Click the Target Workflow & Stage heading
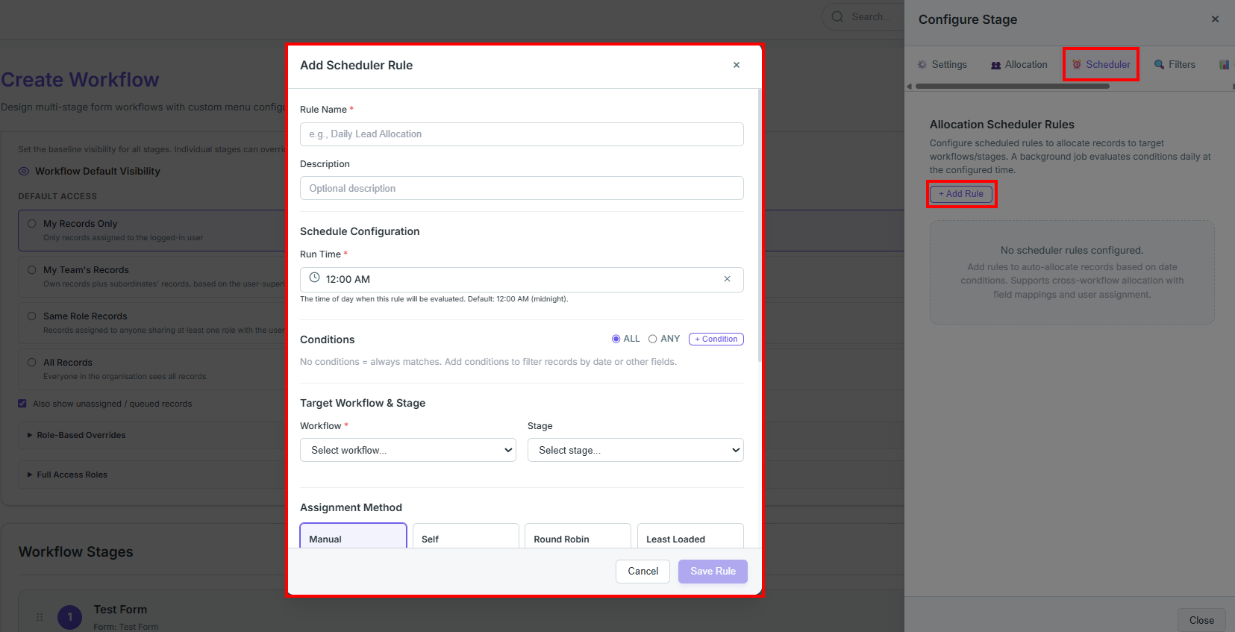This screenshot has width=1235, height=632. tap(363, 403)
